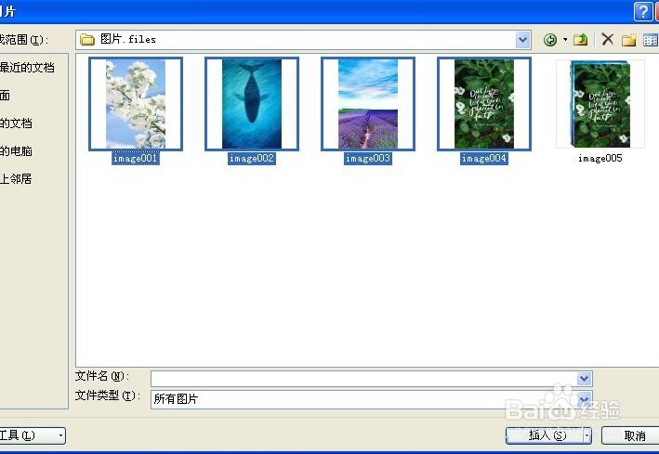
Task: Click the Delete X icon
Action: point(607,40)
